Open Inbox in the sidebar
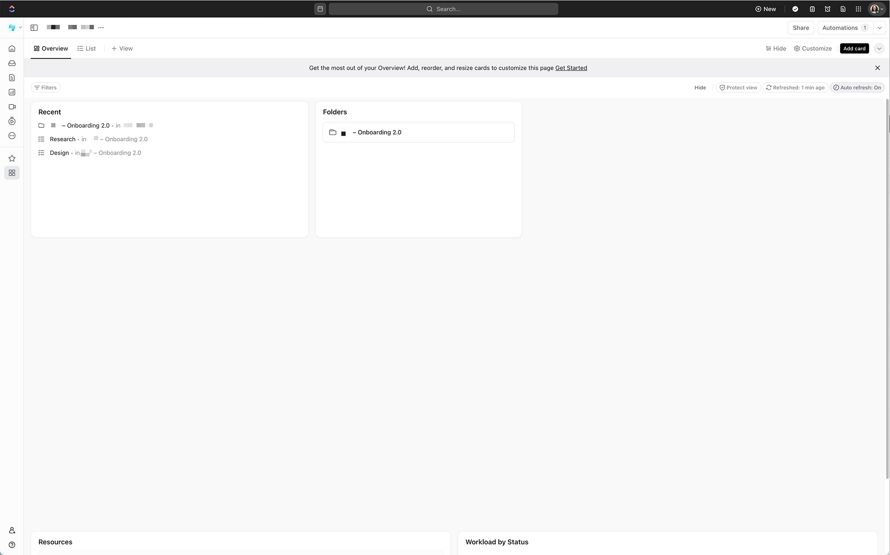This screenshot has height=555, width=890. coord(12,63)
